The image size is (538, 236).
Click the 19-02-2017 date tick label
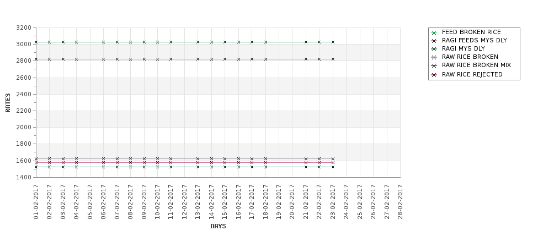tap(279, 201)
